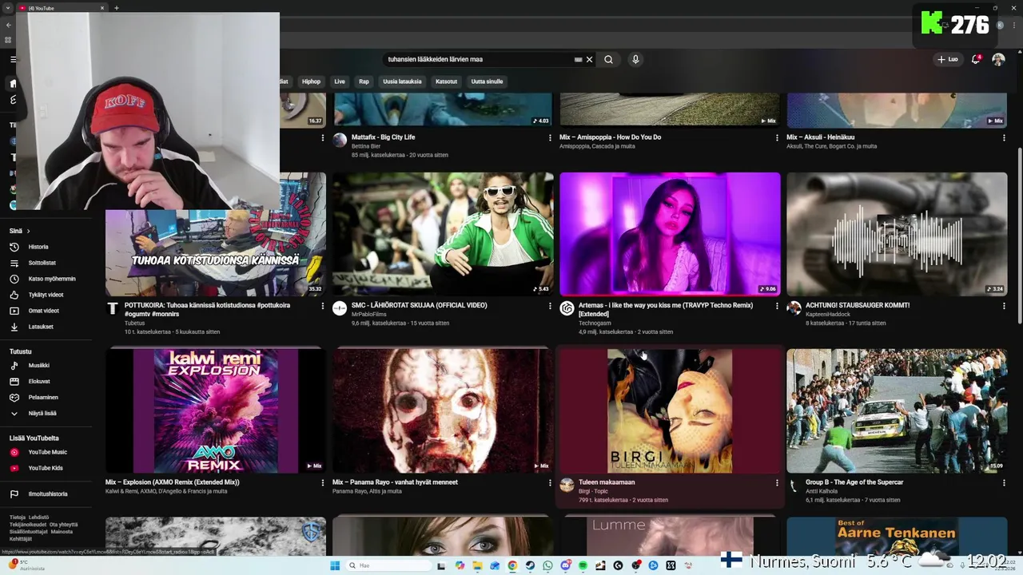Clear the search text with the X icon
The image size is (1023, 575).
(x=590, y=59)
